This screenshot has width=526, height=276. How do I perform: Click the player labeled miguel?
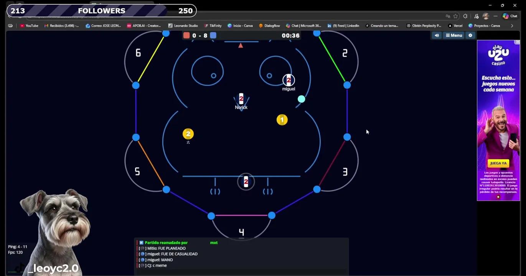(x=289, y=80)
